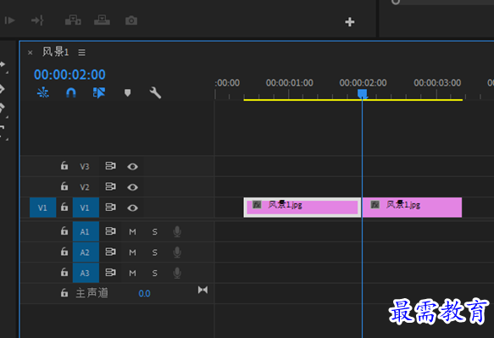Image resolution: width=494 pixels, height=338 pixels.
Task: Click the FX badge on first clip
Action: 257,205
